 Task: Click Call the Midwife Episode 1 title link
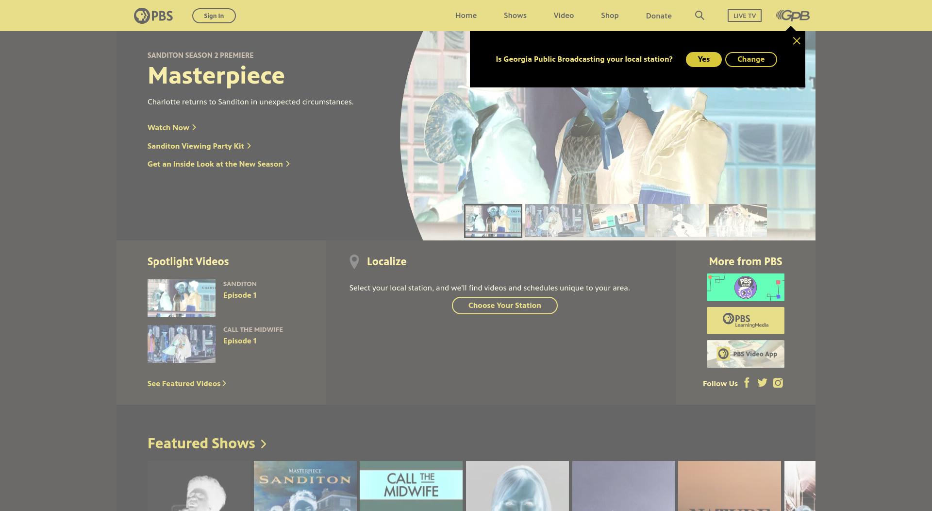pyautogui.click(x=240, y=341)
